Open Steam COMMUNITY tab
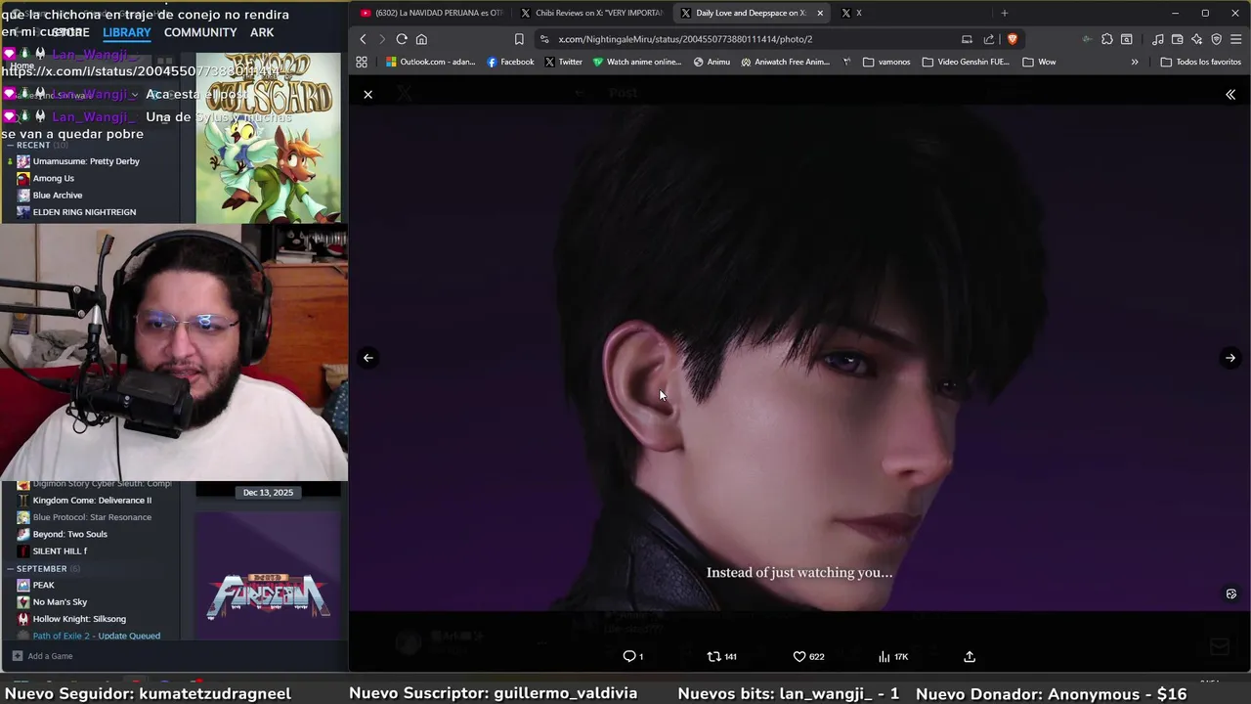 click(x=200, y=32)
